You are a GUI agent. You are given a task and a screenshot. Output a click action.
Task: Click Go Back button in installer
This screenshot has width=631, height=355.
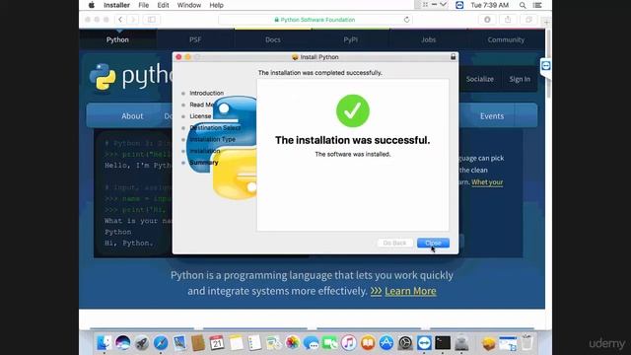click(x=394, y=243)
